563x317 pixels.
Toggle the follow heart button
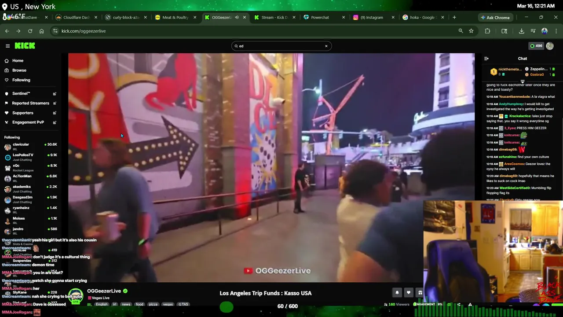tap(408, 292)
